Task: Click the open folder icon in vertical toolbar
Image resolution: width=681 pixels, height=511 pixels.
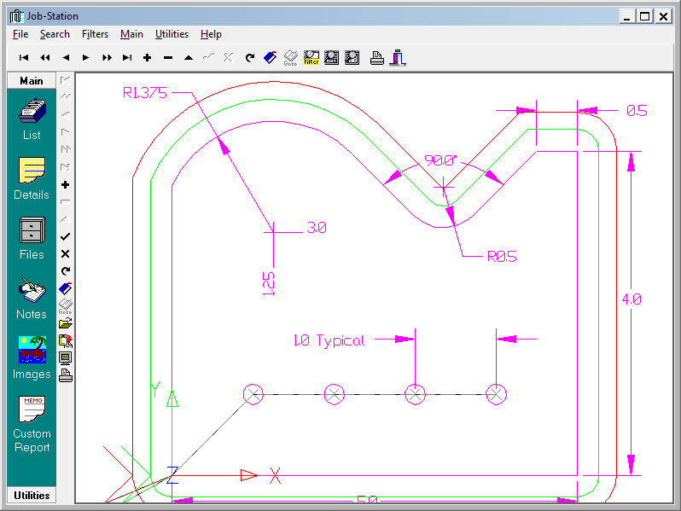Action: click(x=66, y=323)
